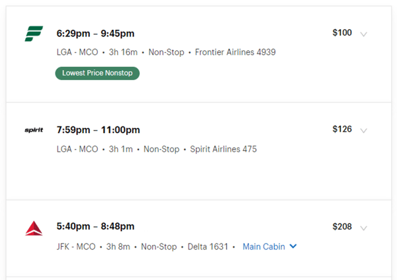Click the 3h 1m Spirit flight duration

120,150
